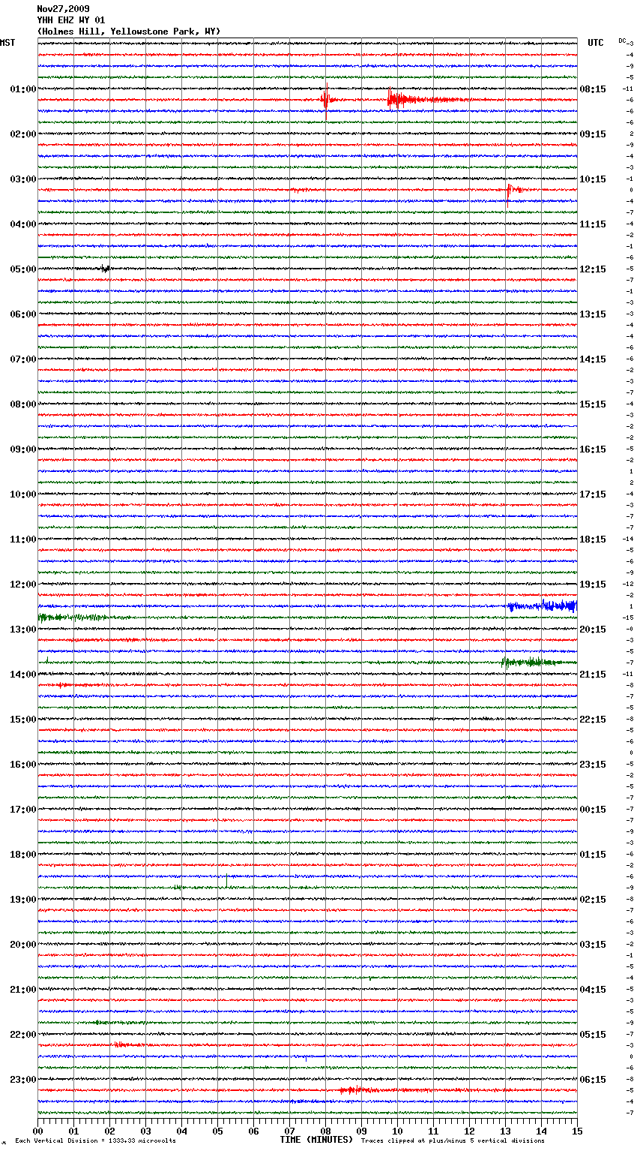Image resolution: width=637 pixels, height=1151 pixels.
Task: Select the 01:00 MST time label
Action: tap(23, 89)
